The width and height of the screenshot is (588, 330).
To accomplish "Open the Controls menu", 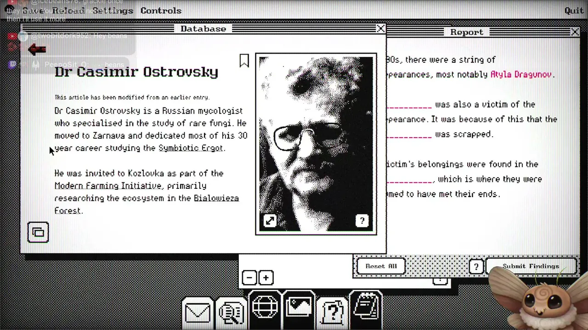I will (161, 11).
